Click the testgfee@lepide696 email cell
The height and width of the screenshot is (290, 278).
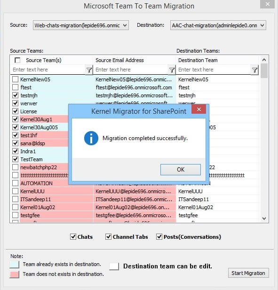135,215
